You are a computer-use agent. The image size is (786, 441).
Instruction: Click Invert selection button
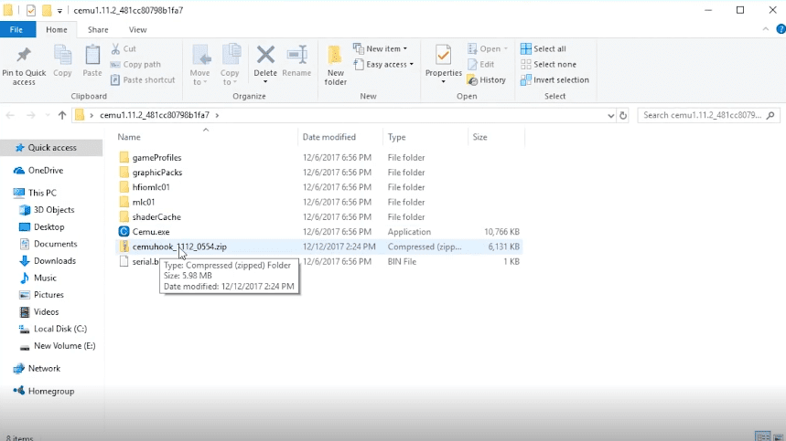(x=555, y=79)
